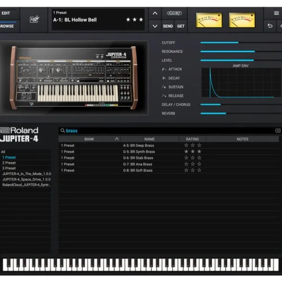Image resolution: width=282 pixels, height=283 pixels.
Task: Adjust the REVERB slider
Action: [241, 113]
